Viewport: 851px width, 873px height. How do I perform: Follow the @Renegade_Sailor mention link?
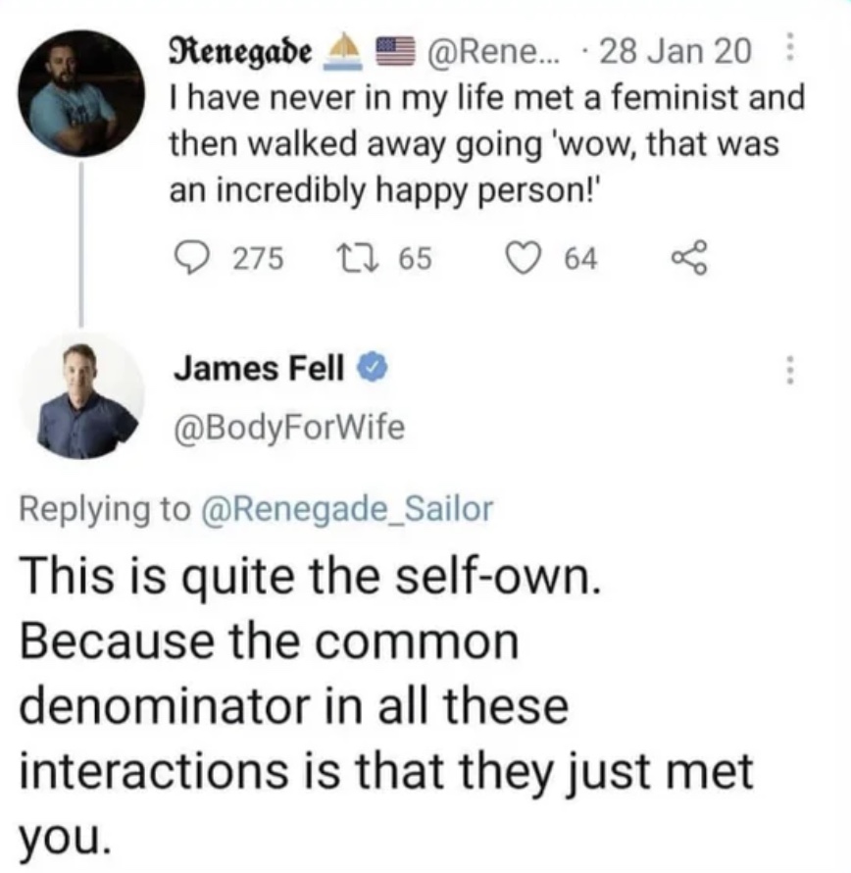[346, 508]
